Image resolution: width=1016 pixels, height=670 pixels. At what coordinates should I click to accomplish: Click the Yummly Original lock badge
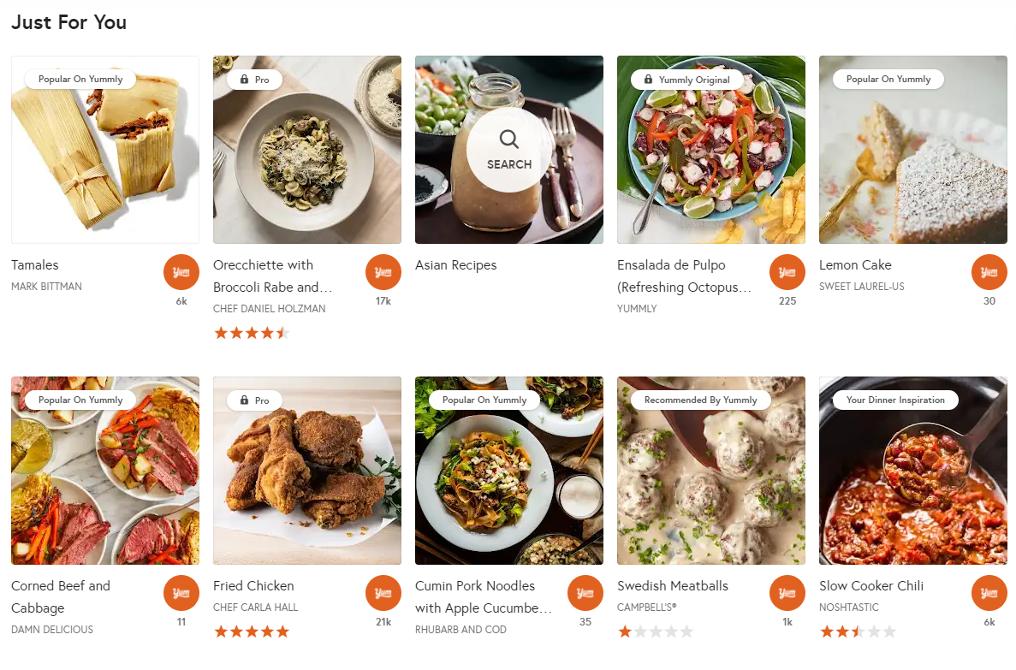(x=686, y=80)
